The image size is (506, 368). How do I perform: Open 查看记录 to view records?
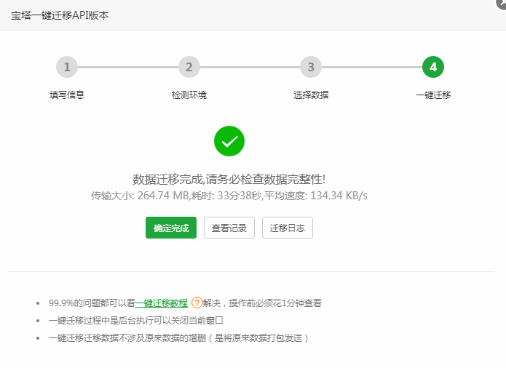coord(229,228)
